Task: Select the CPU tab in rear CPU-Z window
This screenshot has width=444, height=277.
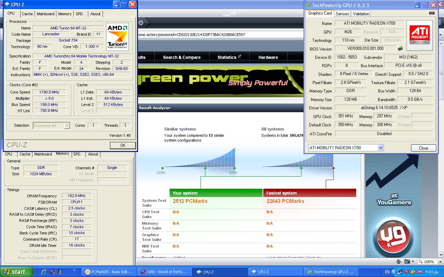Action: [x=9, y=154]
